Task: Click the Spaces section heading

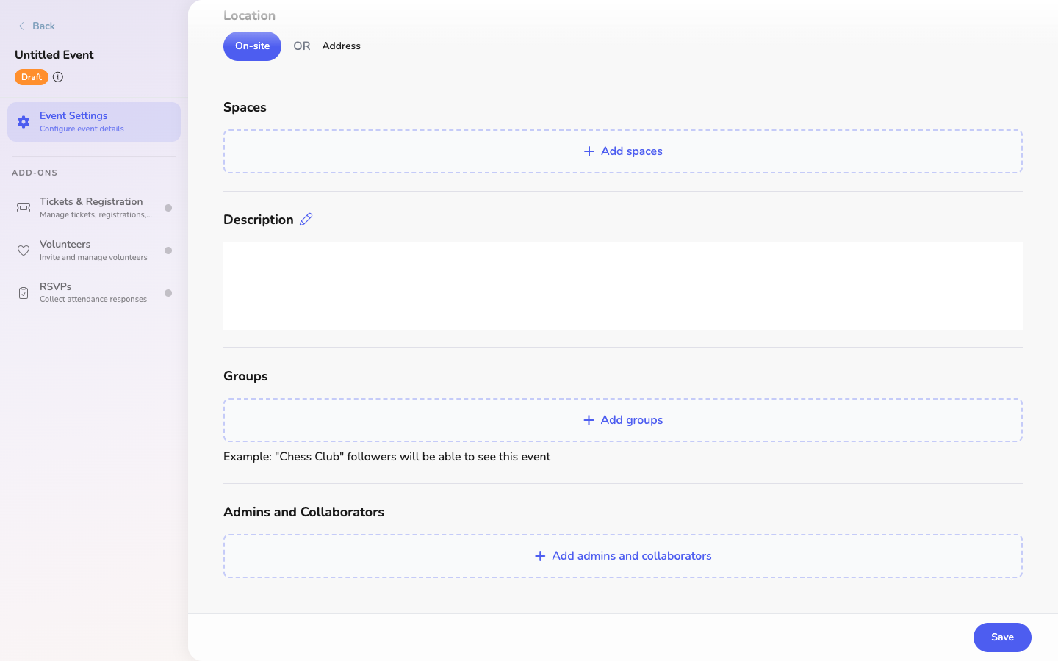Action: tap(245, 107)
